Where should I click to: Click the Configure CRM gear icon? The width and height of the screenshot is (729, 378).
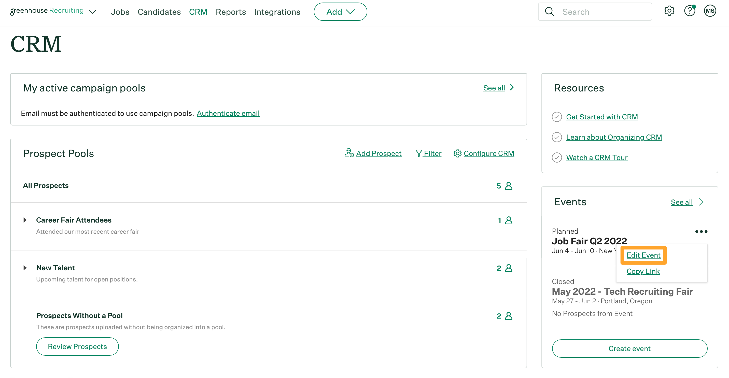click(457, 153)
